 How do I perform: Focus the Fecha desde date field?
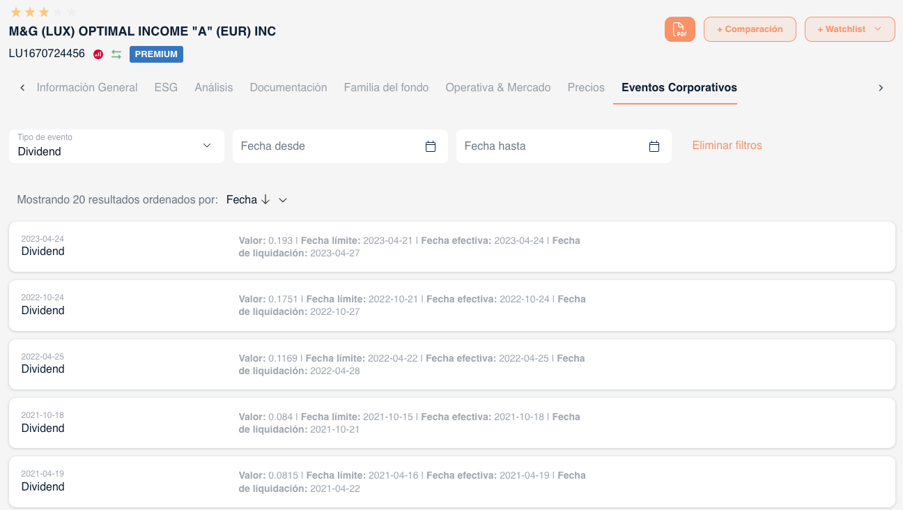(340, 146)
